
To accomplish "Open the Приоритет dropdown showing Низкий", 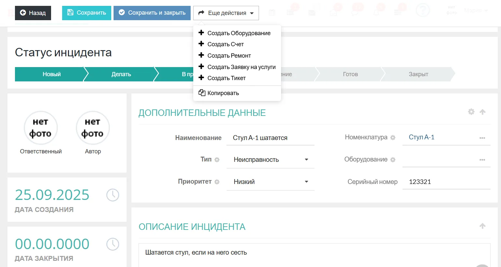I will (270, 182).
